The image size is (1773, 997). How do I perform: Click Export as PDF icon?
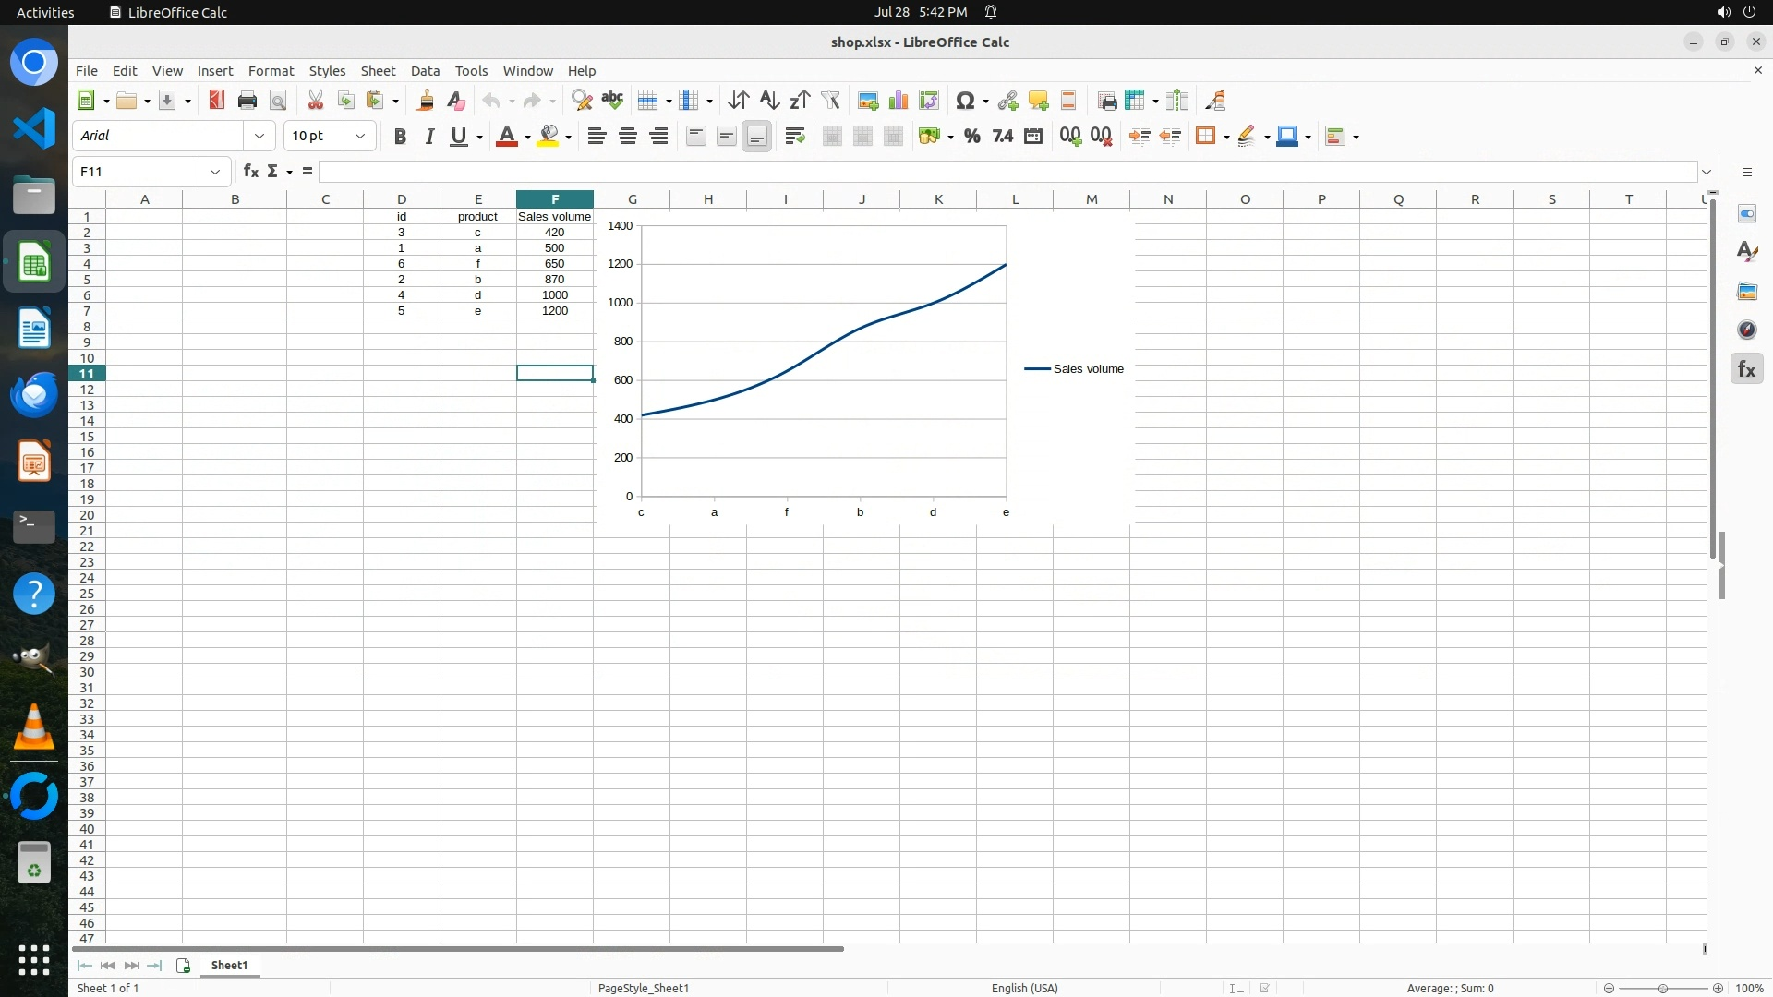216,101
